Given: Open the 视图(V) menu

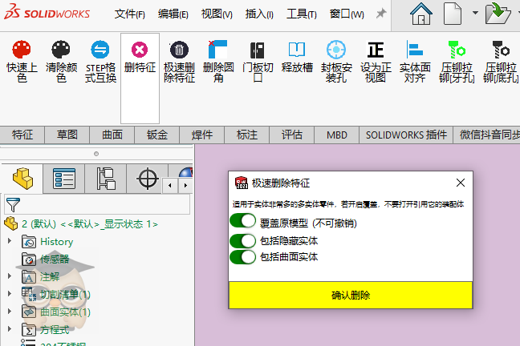Looking at the screenshot, I should (x=217, y=14).
